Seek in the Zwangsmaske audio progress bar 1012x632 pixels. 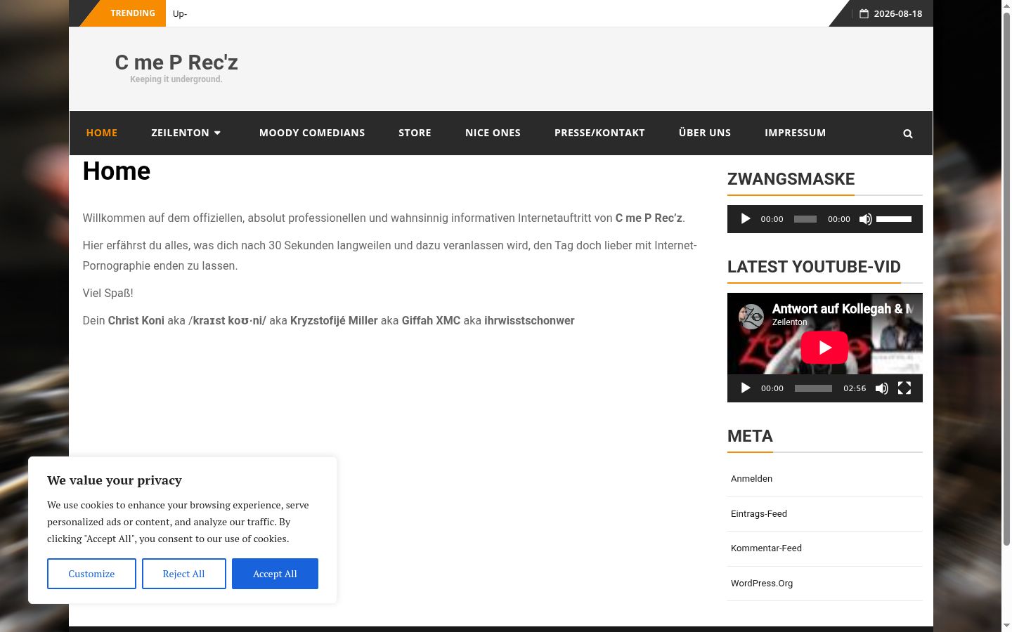805,219
